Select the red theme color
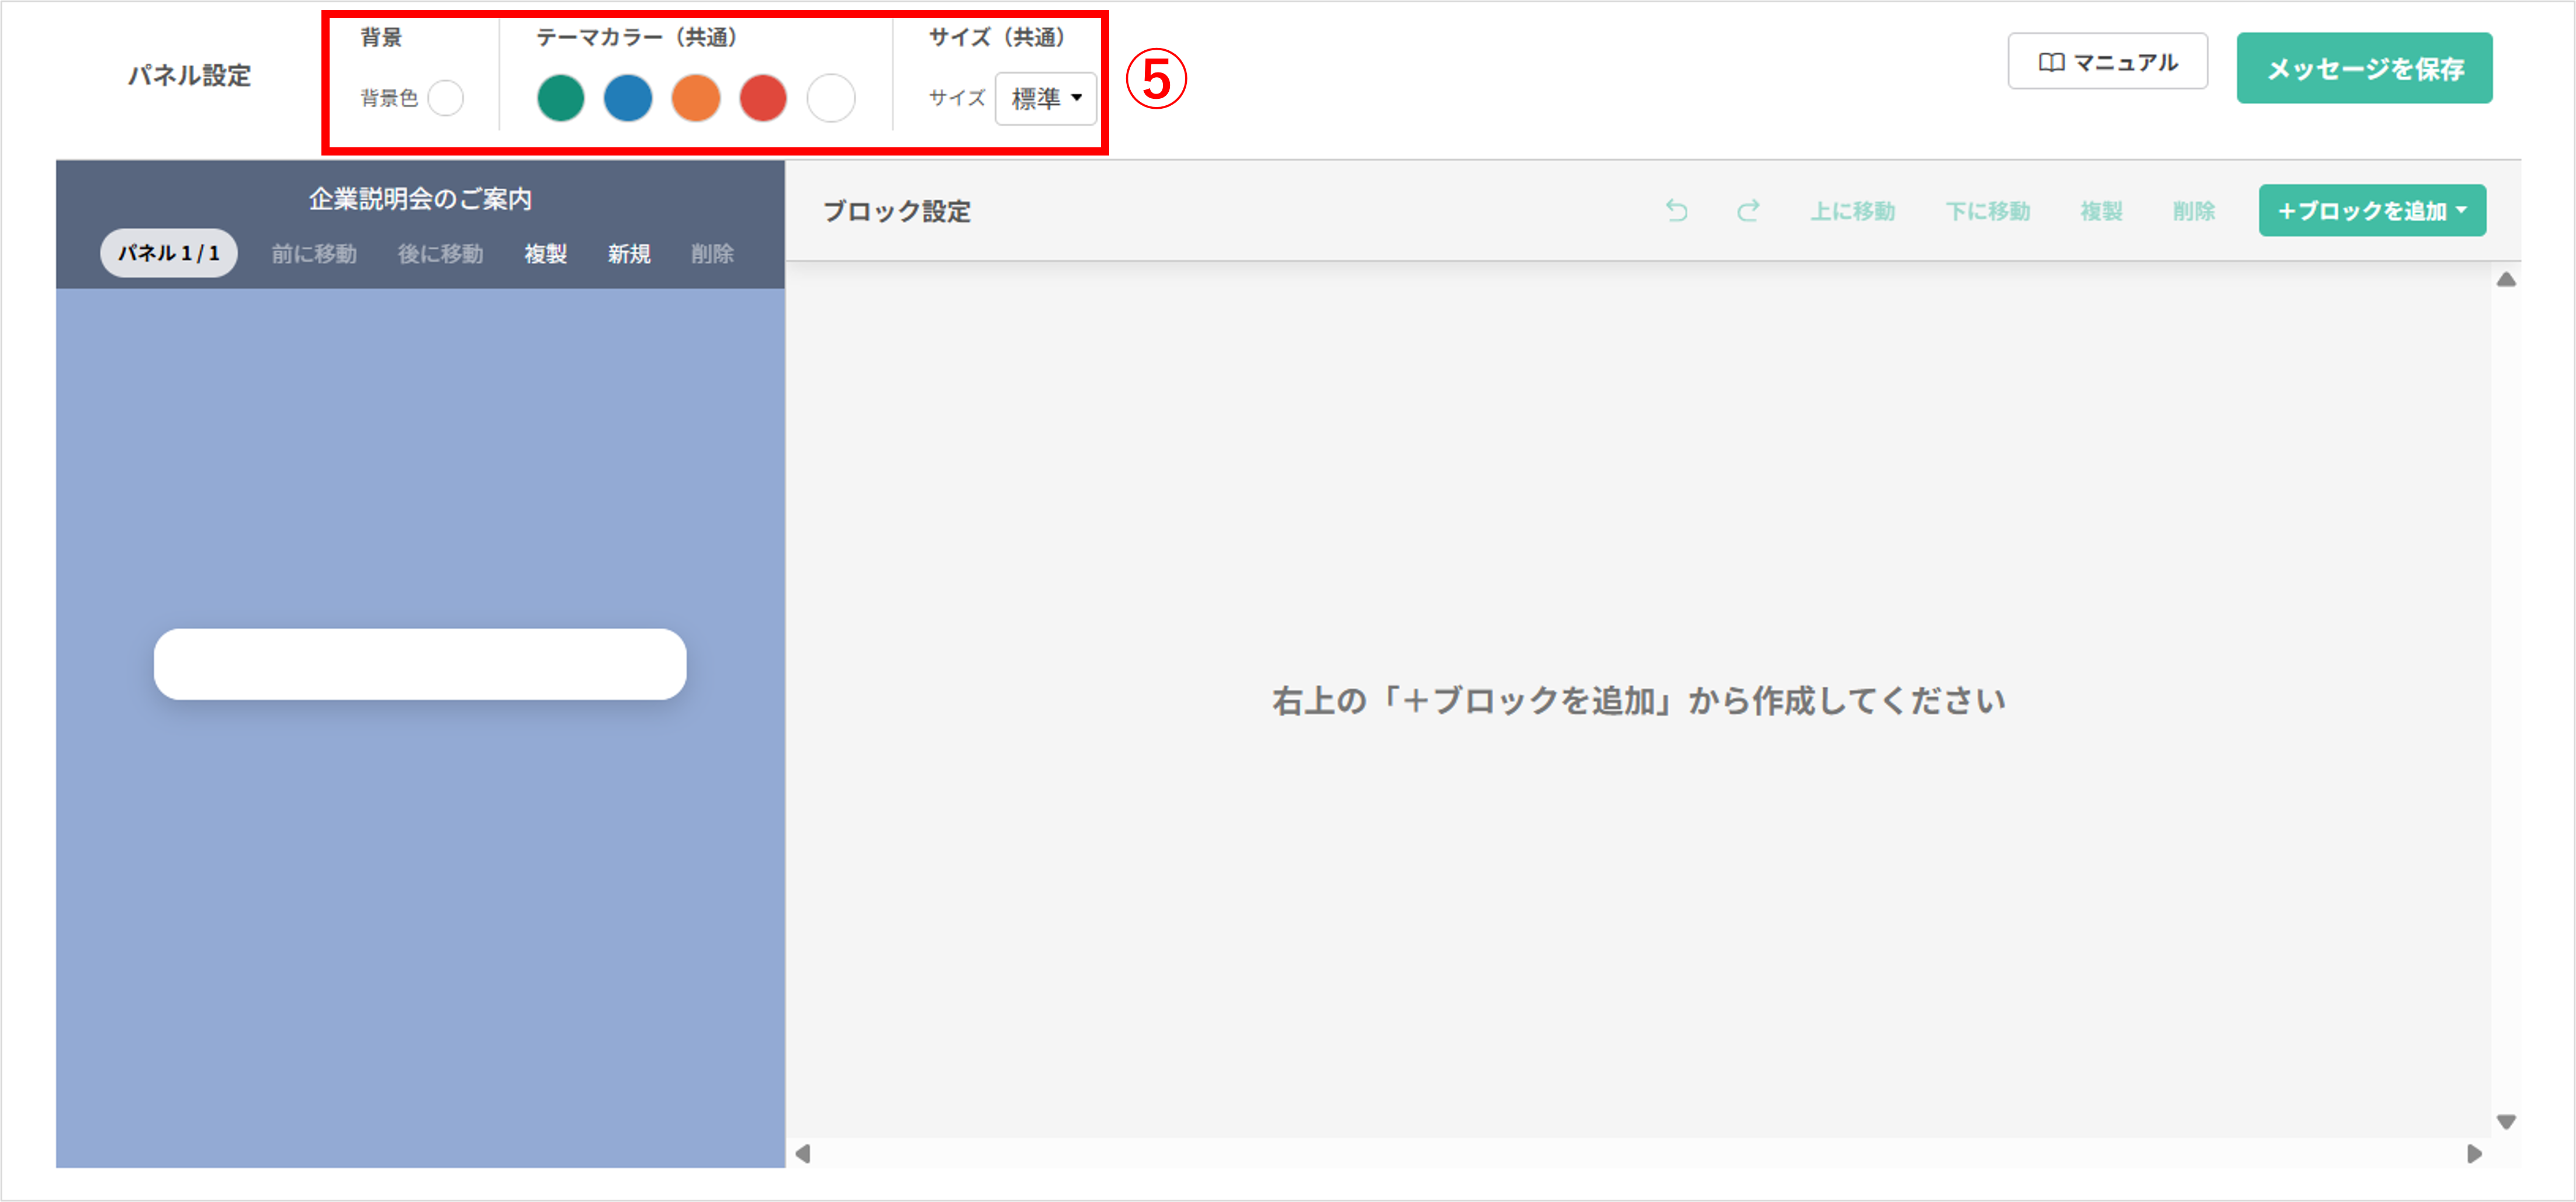The height and width of the screenshot is (1202, 2576). point(763,98)
